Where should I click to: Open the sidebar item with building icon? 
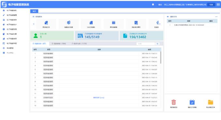(x=10, y=39)
